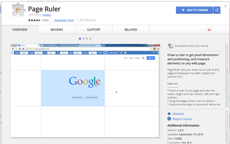Select the first screenshot carousel dot

(80, 39)
